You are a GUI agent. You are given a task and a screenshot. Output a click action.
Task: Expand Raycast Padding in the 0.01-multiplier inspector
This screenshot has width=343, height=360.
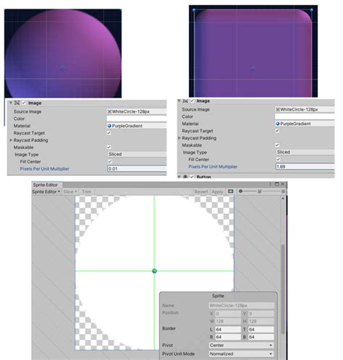coord(11,140)
